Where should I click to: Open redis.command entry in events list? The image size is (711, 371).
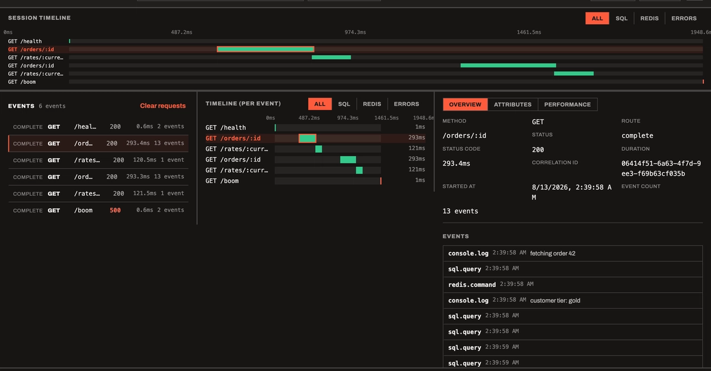[x=572, y=285]
